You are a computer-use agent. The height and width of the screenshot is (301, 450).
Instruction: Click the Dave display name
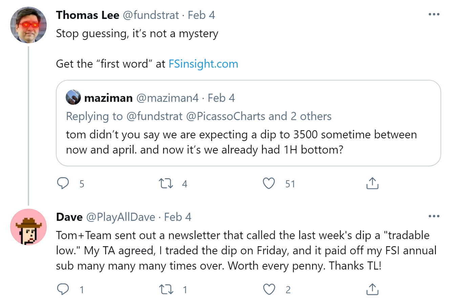[x=69, y=217]
